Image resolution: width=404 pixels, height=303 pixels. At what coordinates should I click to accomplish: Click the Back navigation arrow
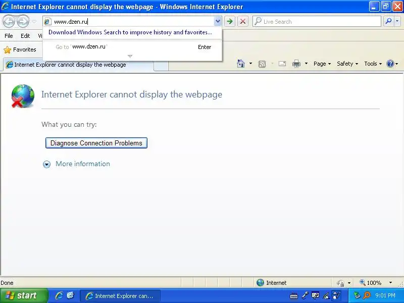point(9,21)
